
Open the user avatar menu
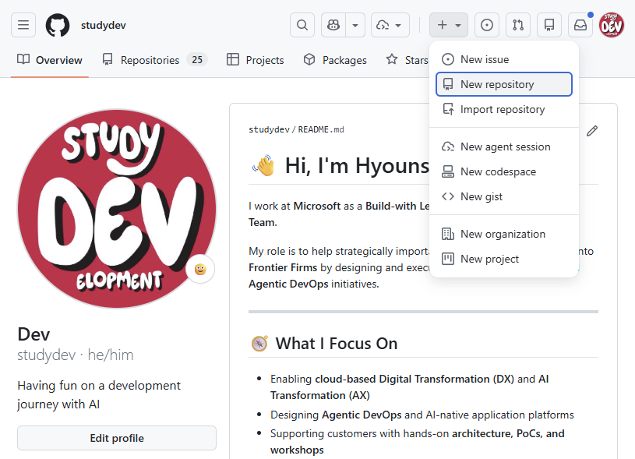pyautogui.click(x=612, y=25)
